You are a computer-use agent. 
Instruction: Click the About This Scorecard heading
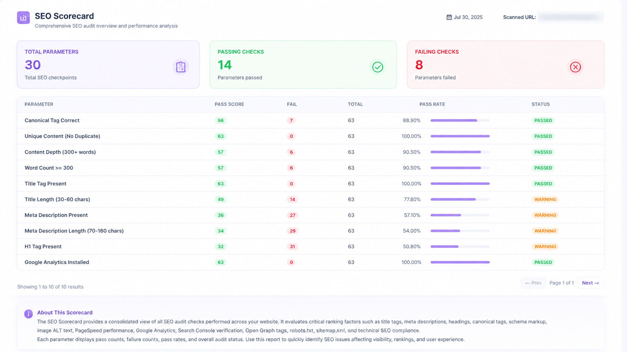[x=64, y=313]
